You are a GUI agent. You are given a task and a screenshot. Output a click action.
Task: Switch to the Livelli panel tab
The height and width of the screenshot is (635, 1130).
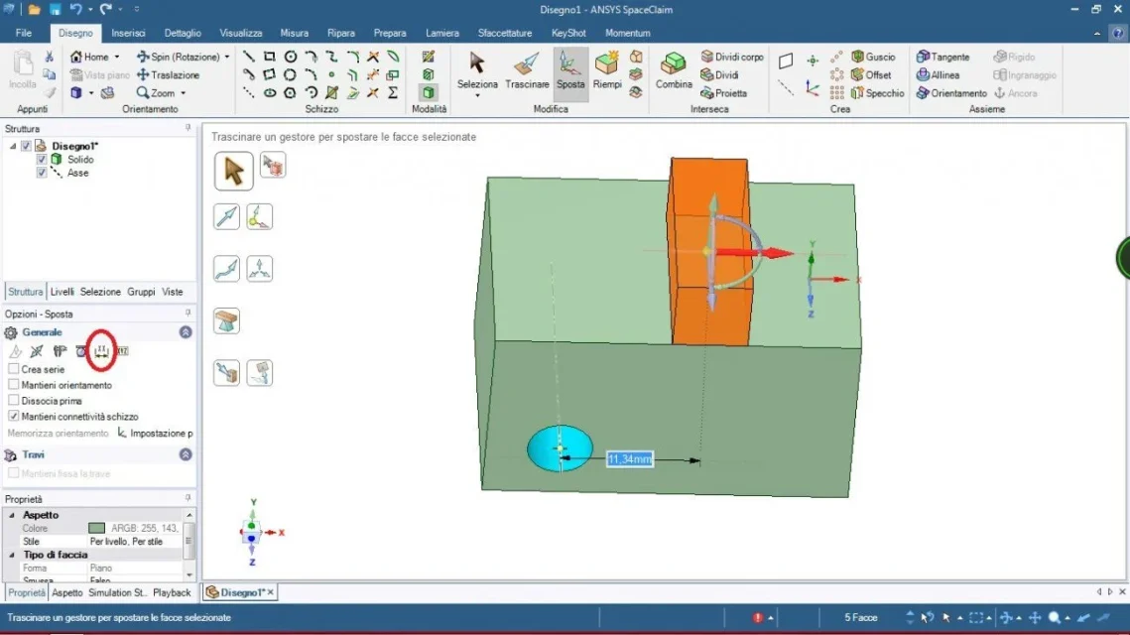tap(62, 292)
